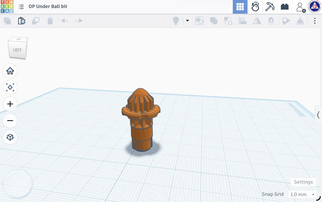The width and height of the screenshot is (322, 202).
Task: Click the Import/export tray icon
Action: [300, 21]
